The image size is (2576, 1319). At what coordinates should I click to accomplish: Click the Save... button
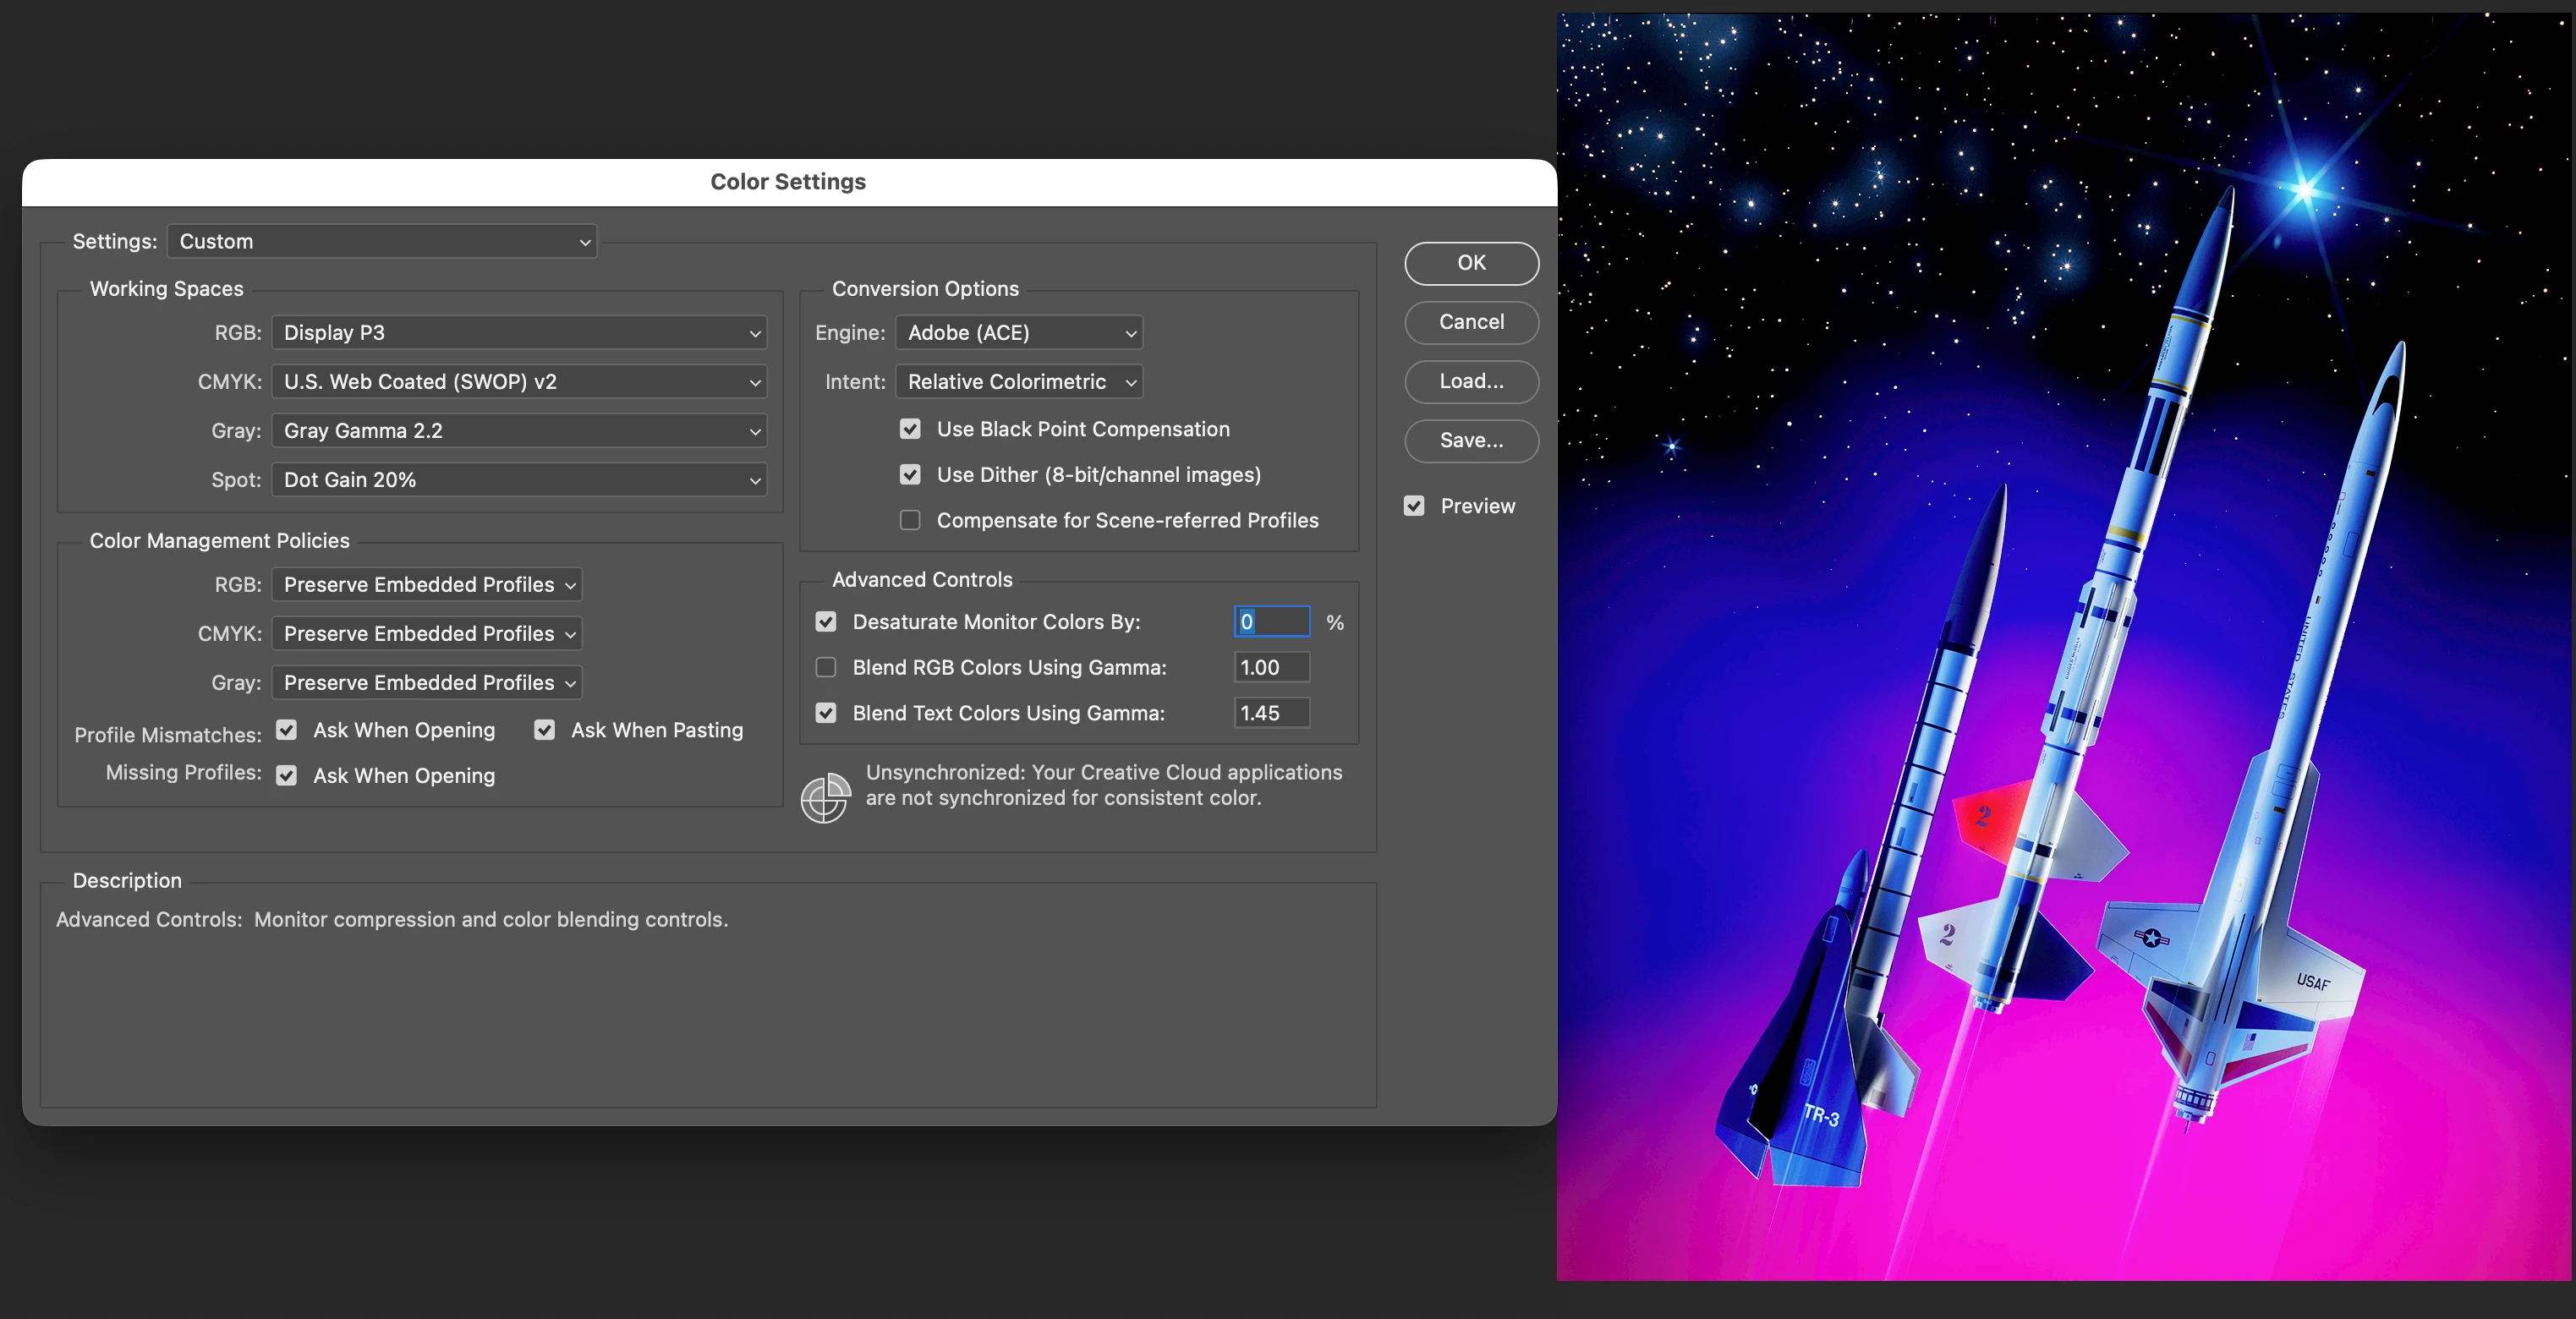coord(1472,440)
